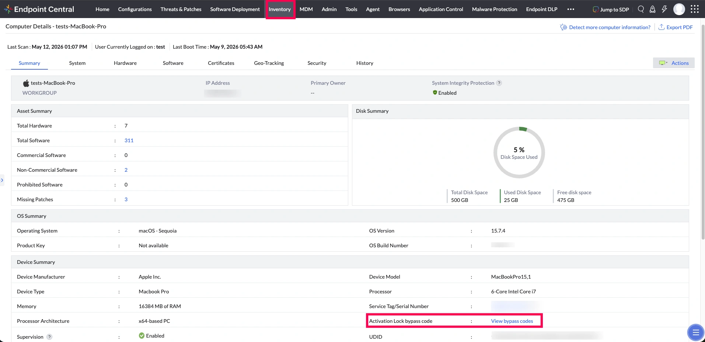The height and width of the screenshot is (342, 705).
Task: Open the Missing Patches count 3
Action: point(126,199)
